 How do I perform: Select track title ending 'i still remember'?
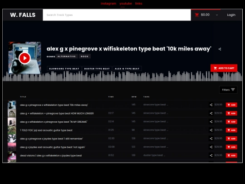tap(51, 139)
